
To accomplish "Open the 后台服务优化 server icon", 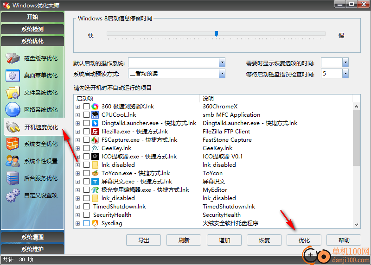I will (x=13, y=178).
